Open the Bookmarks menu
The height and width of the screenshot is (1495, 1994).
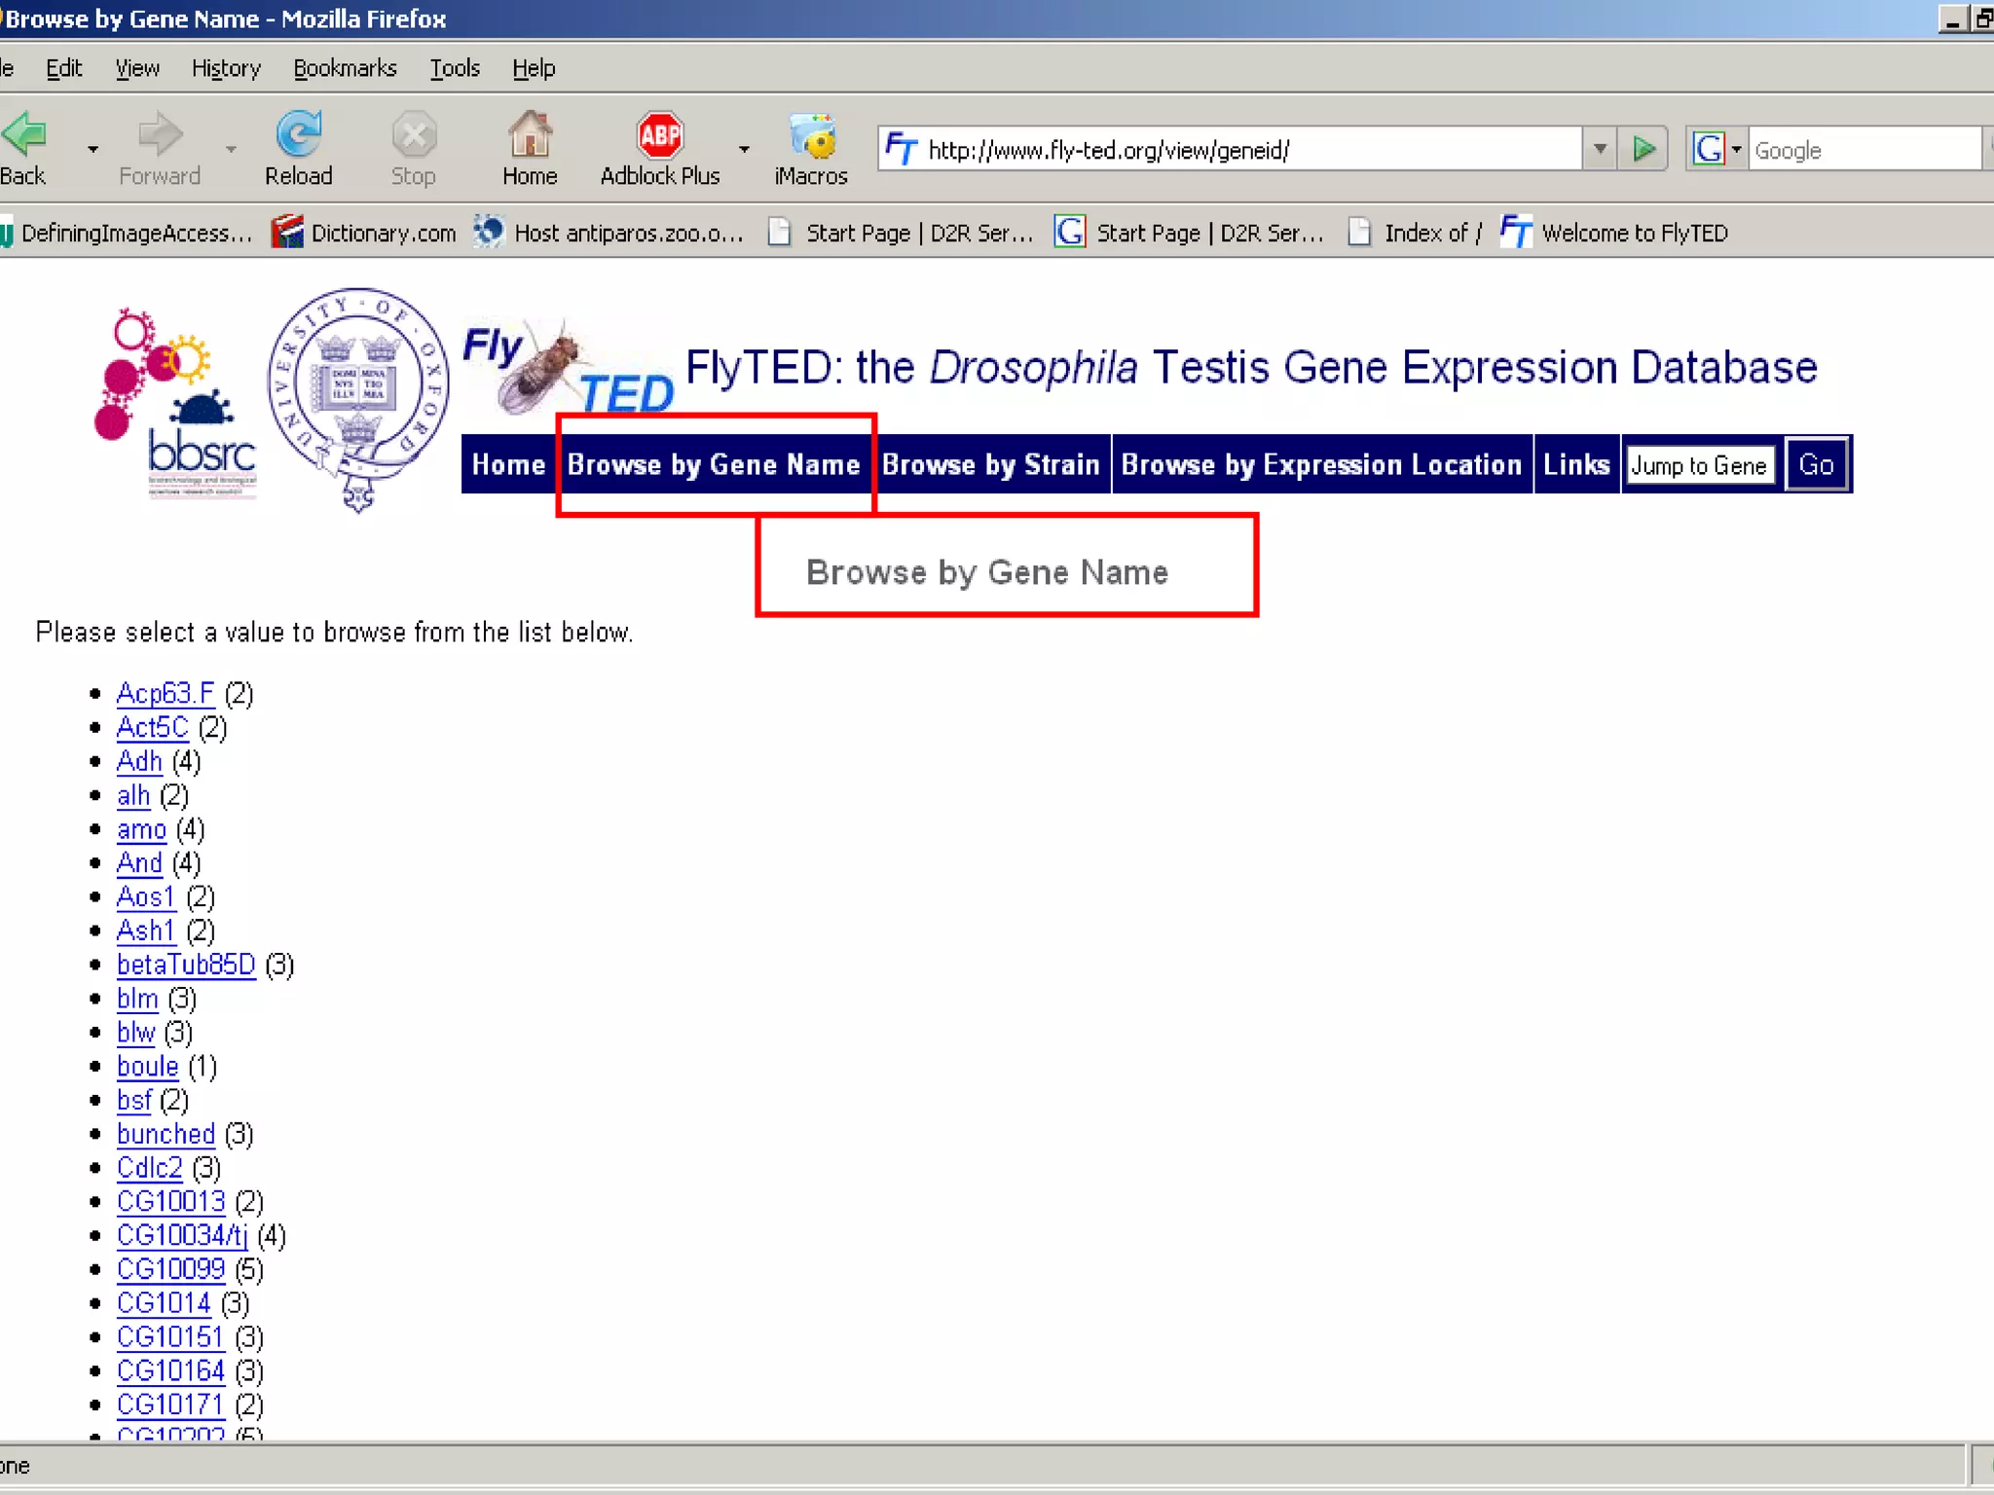pyautogui.click(x=345, y=68)
